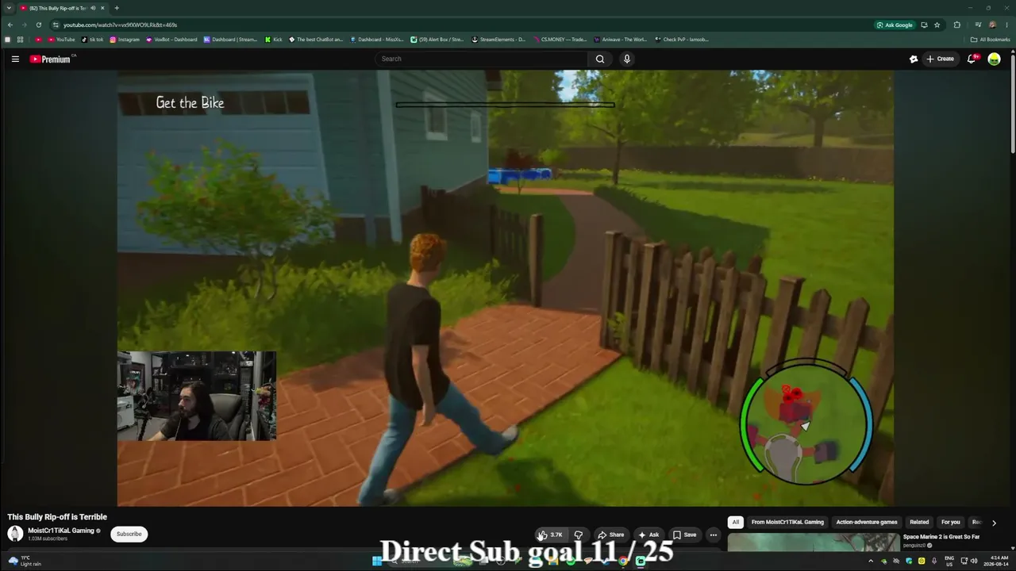Select the All filter chip

coord(736,522)
